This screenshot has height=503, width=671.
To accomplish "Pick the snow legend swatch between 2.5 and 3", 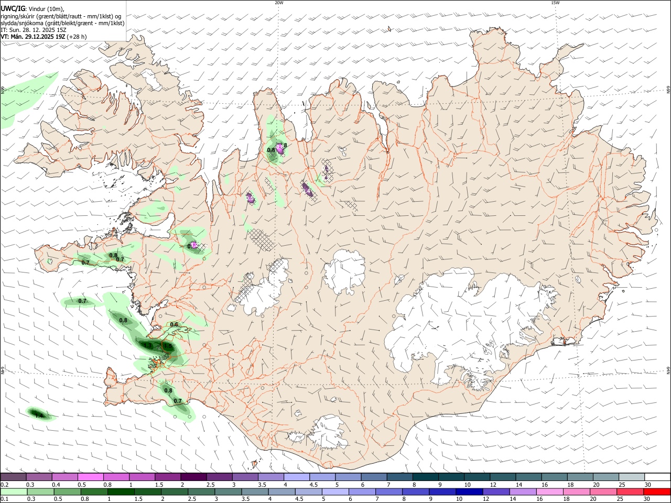I will point(219,477).
